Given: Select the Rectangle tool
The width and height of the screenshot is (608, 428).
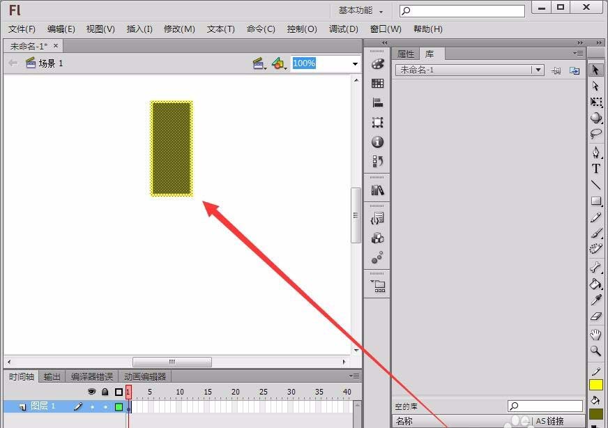Looking at the screenshot, I should (x=596, y=201).
